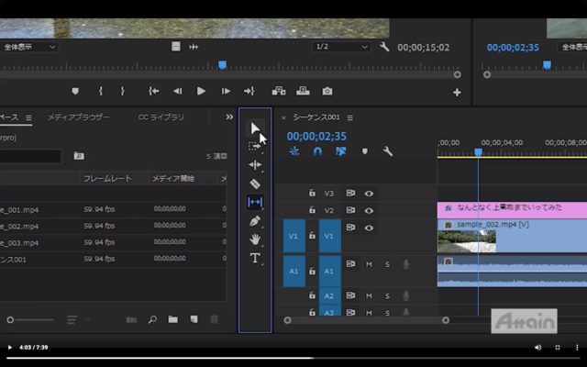This screenshot has width=587, height=367.
Task: Select the Ripple Edit tool
Action: (255, 165)
